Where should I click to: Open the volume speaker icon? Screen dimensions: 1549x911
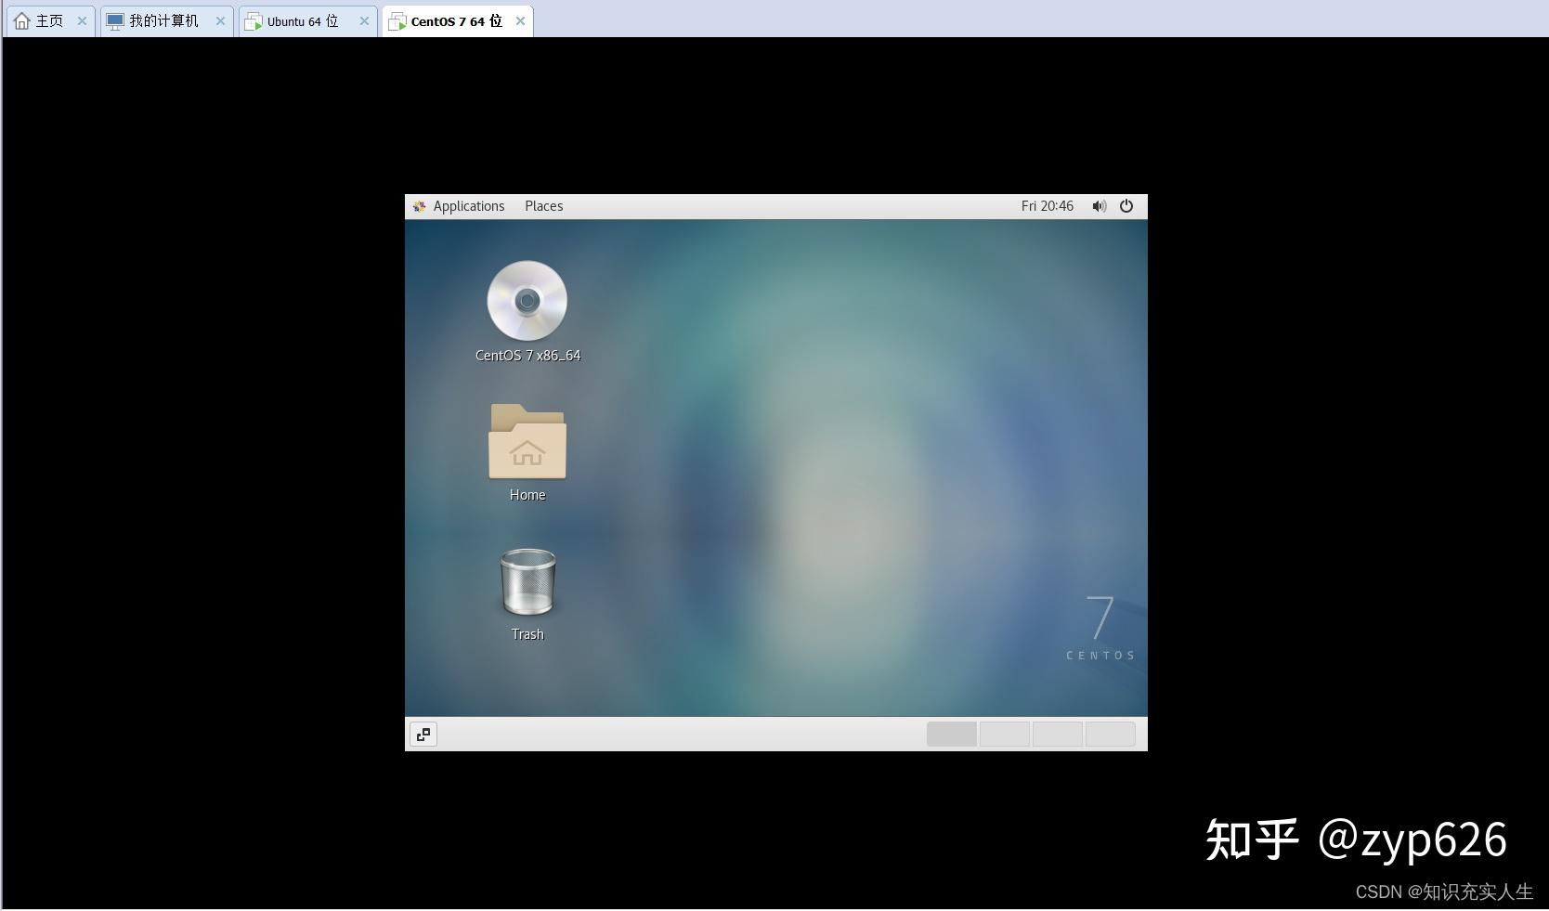[x=1099, y=206]
